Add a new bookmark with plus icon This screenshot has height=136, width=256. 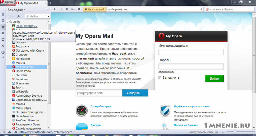coord(10,16)
